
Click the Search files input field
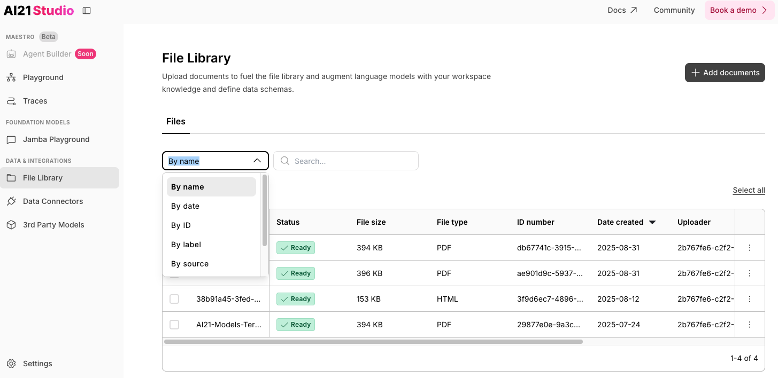click(346, 161)
